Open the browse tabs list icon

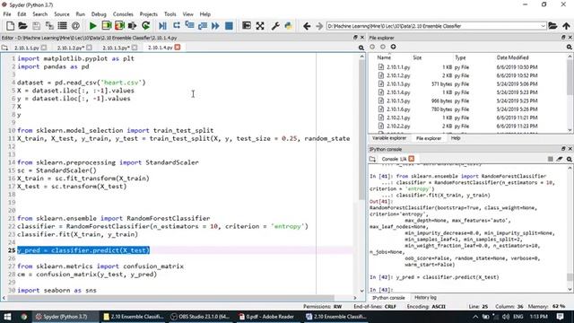click(63, 26)
